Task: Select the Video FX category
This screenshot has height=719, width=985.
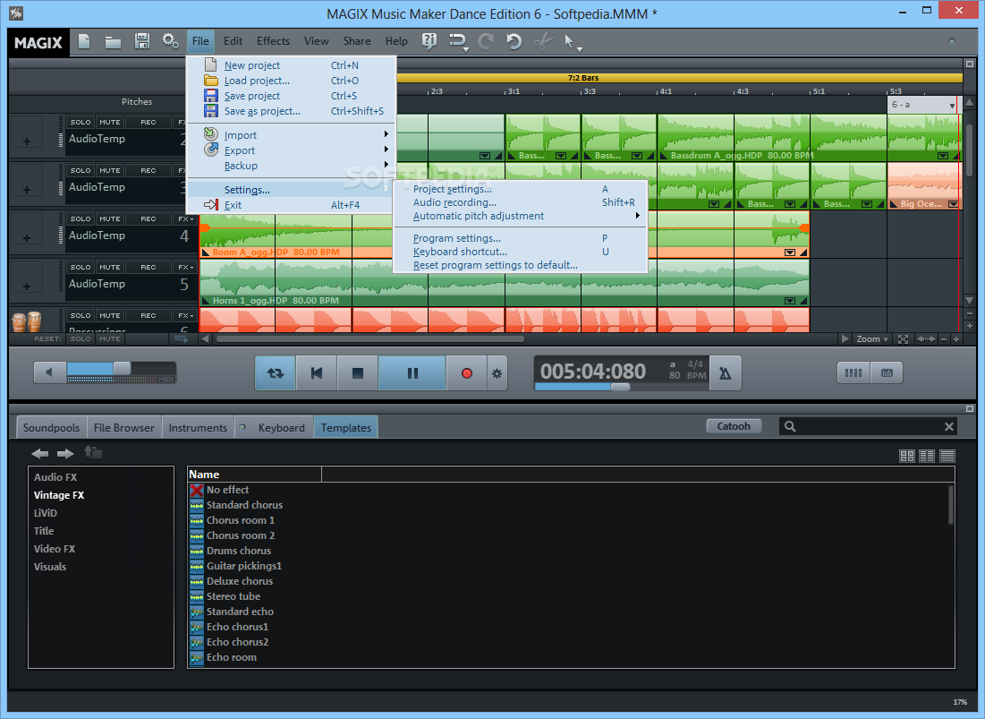Action: [x=55, y=549]
